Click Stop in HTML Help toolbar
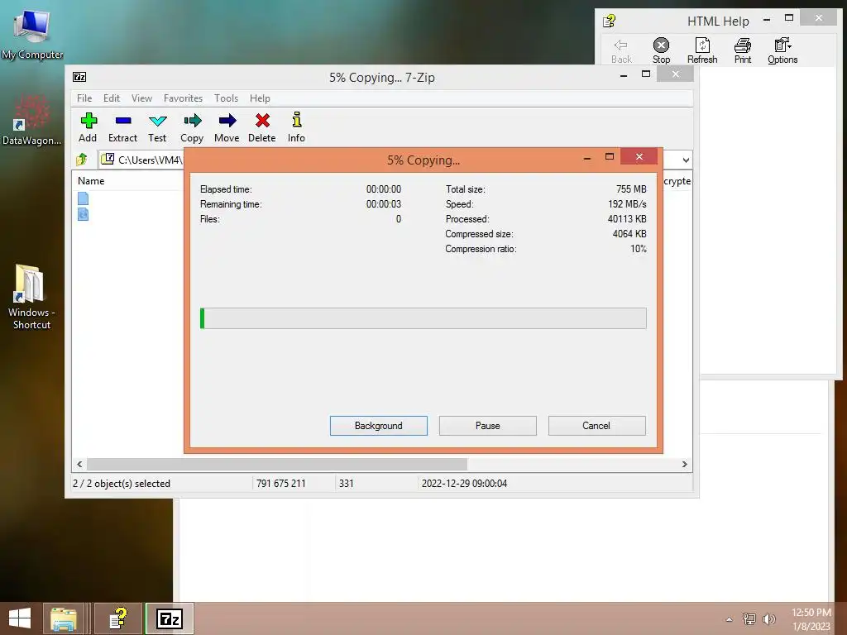 point(661,51)
